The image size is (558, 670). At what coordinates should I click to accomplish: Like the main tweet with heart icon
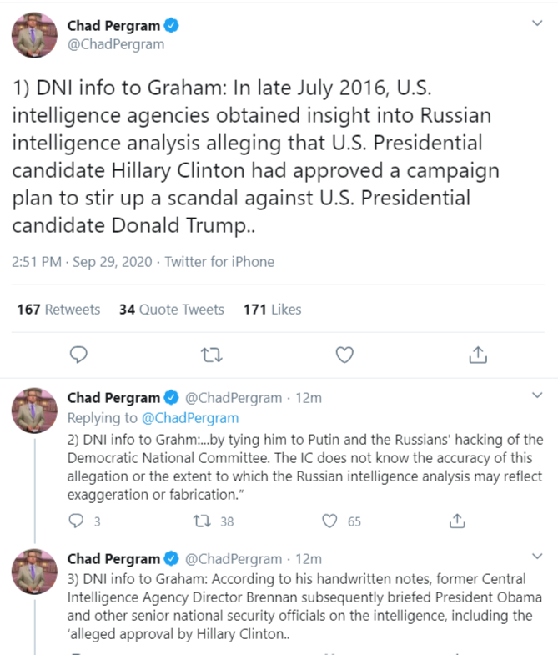[344, 355]
